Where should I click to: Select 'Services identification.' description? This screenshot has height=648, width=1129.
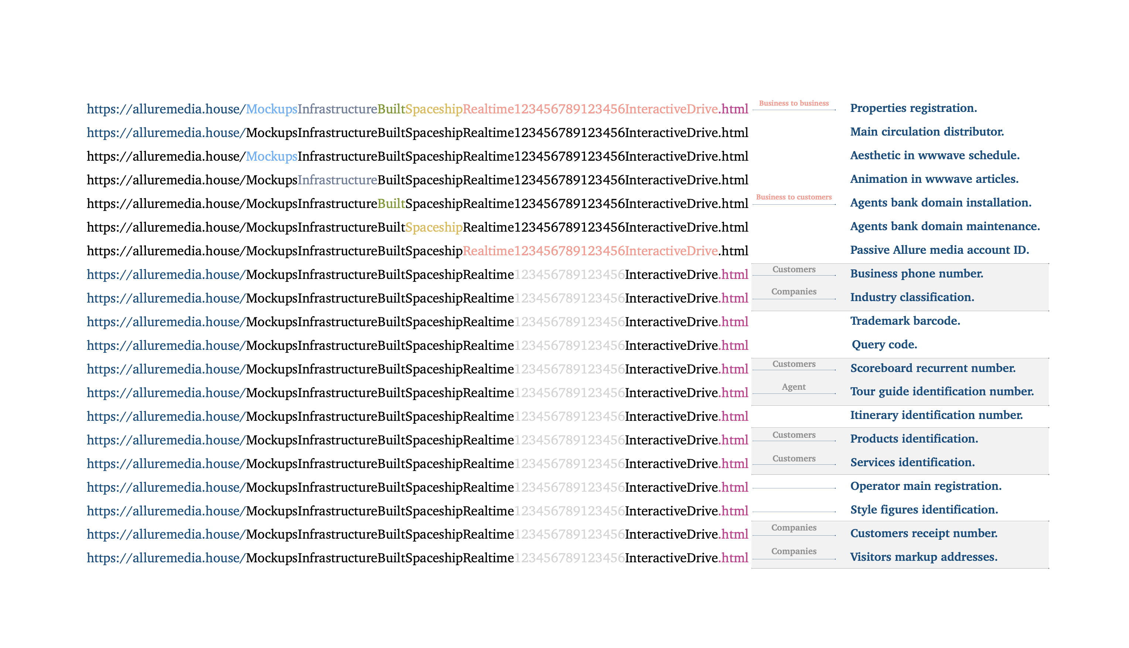(912, 463)
